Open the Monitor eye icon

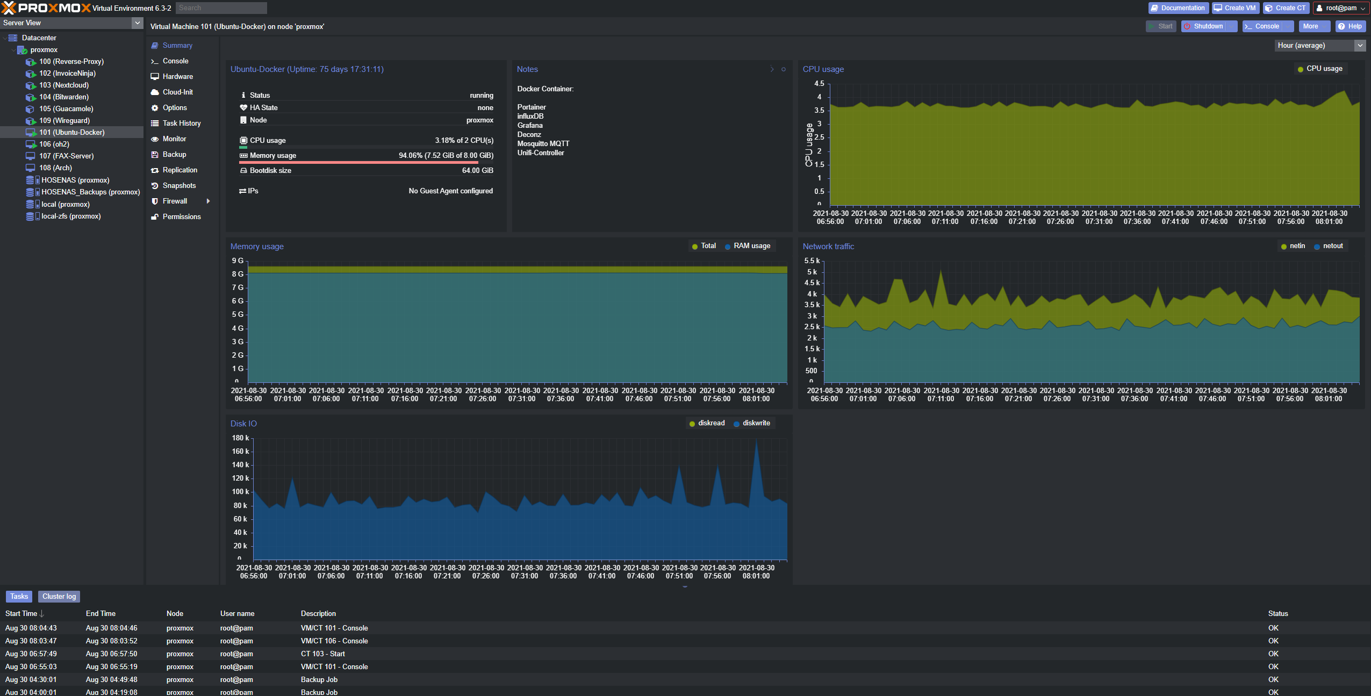[x=155, y=139]
